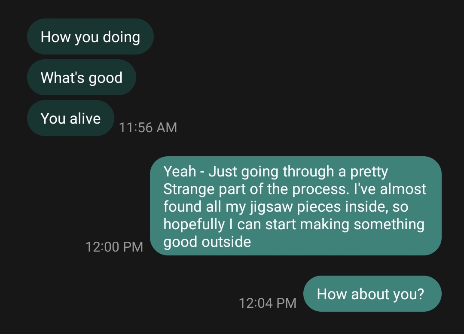464x334 pixels.
Task: Click the 12:04 PM timestamp
Action: coord(267,303)
